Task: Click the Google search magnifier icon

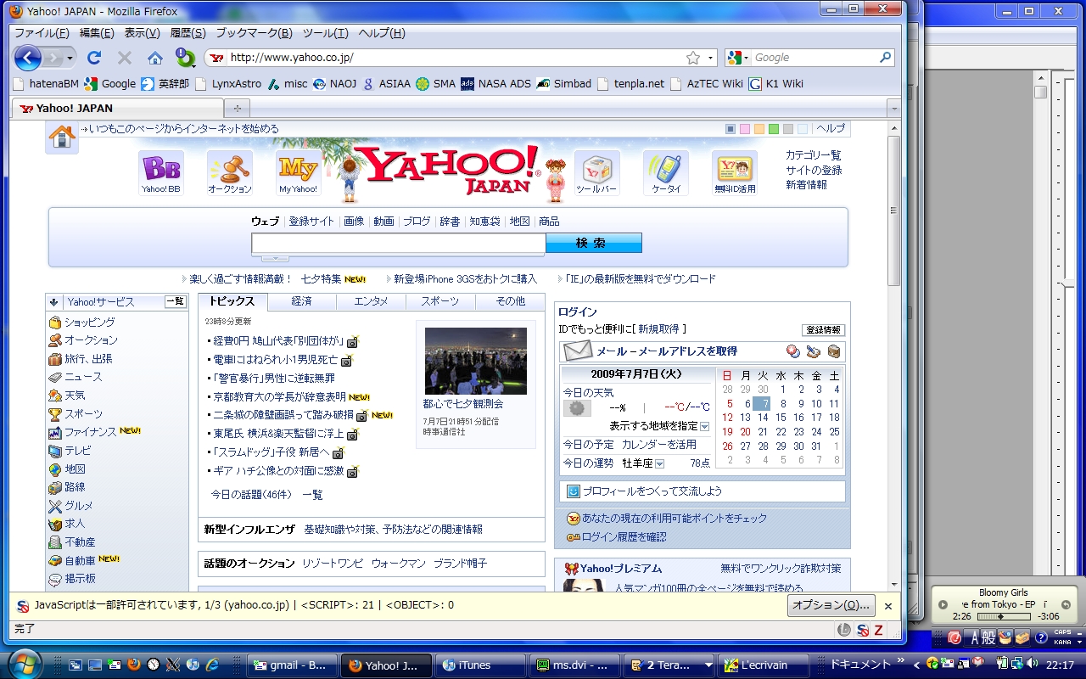Action: 886,58
